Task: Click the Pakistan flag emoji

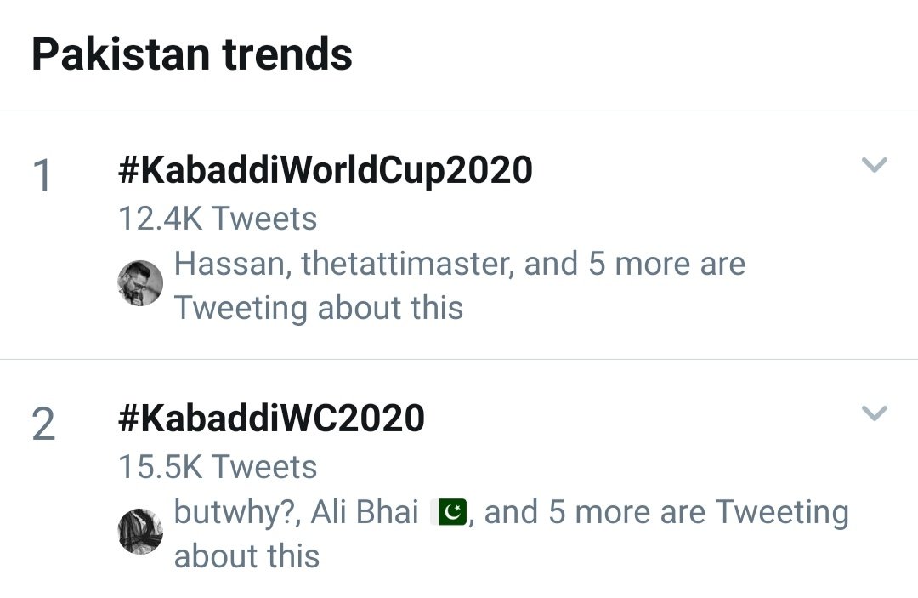Action: pyautogui.click(x=449, y=512)
